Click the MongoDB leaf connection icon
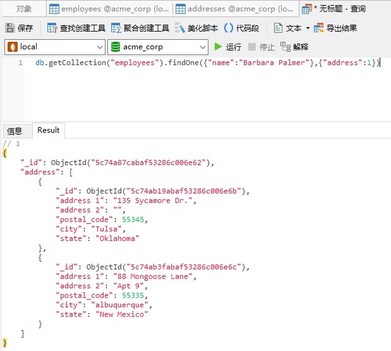This screenshot has height=351, width=391. click(x=13, y=47)
